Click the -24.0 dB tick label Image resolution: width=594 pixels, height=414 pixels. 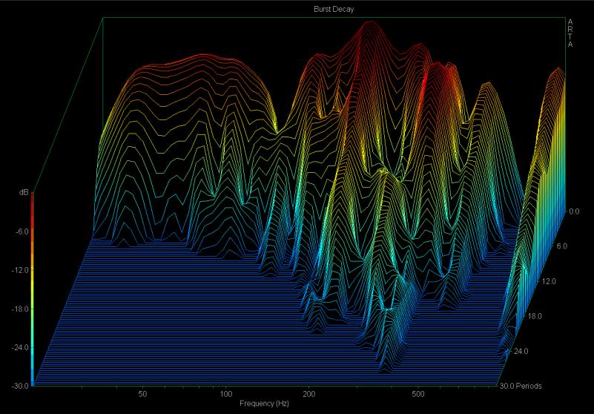[x=19, y=347]
